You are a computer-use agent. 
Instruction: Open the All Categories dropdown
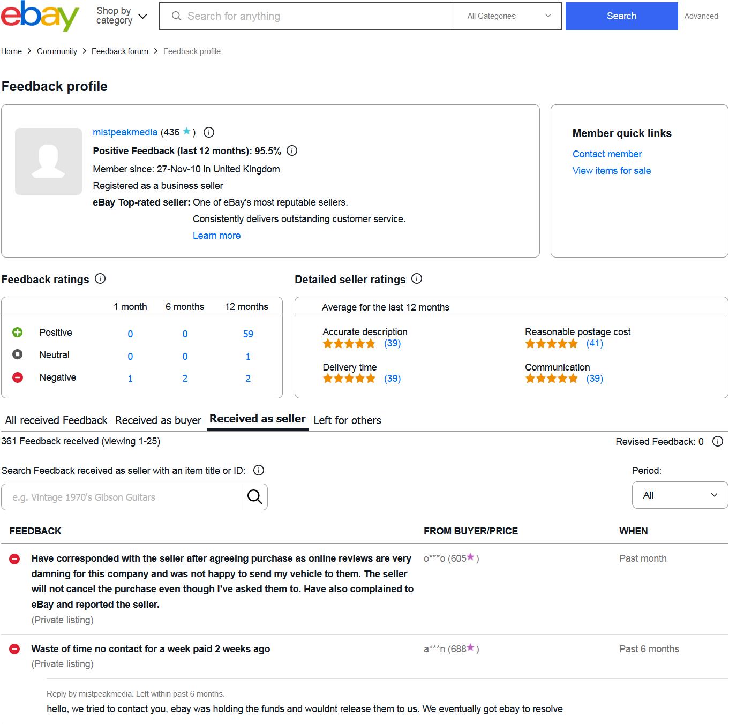pyautogui.click(x=507, y=16)
